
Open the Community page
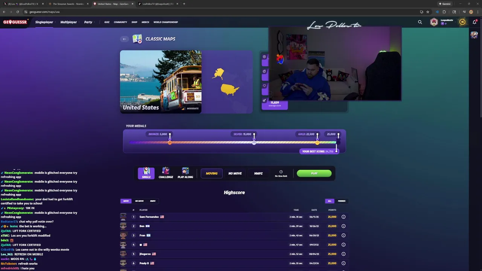coord(120,22)
